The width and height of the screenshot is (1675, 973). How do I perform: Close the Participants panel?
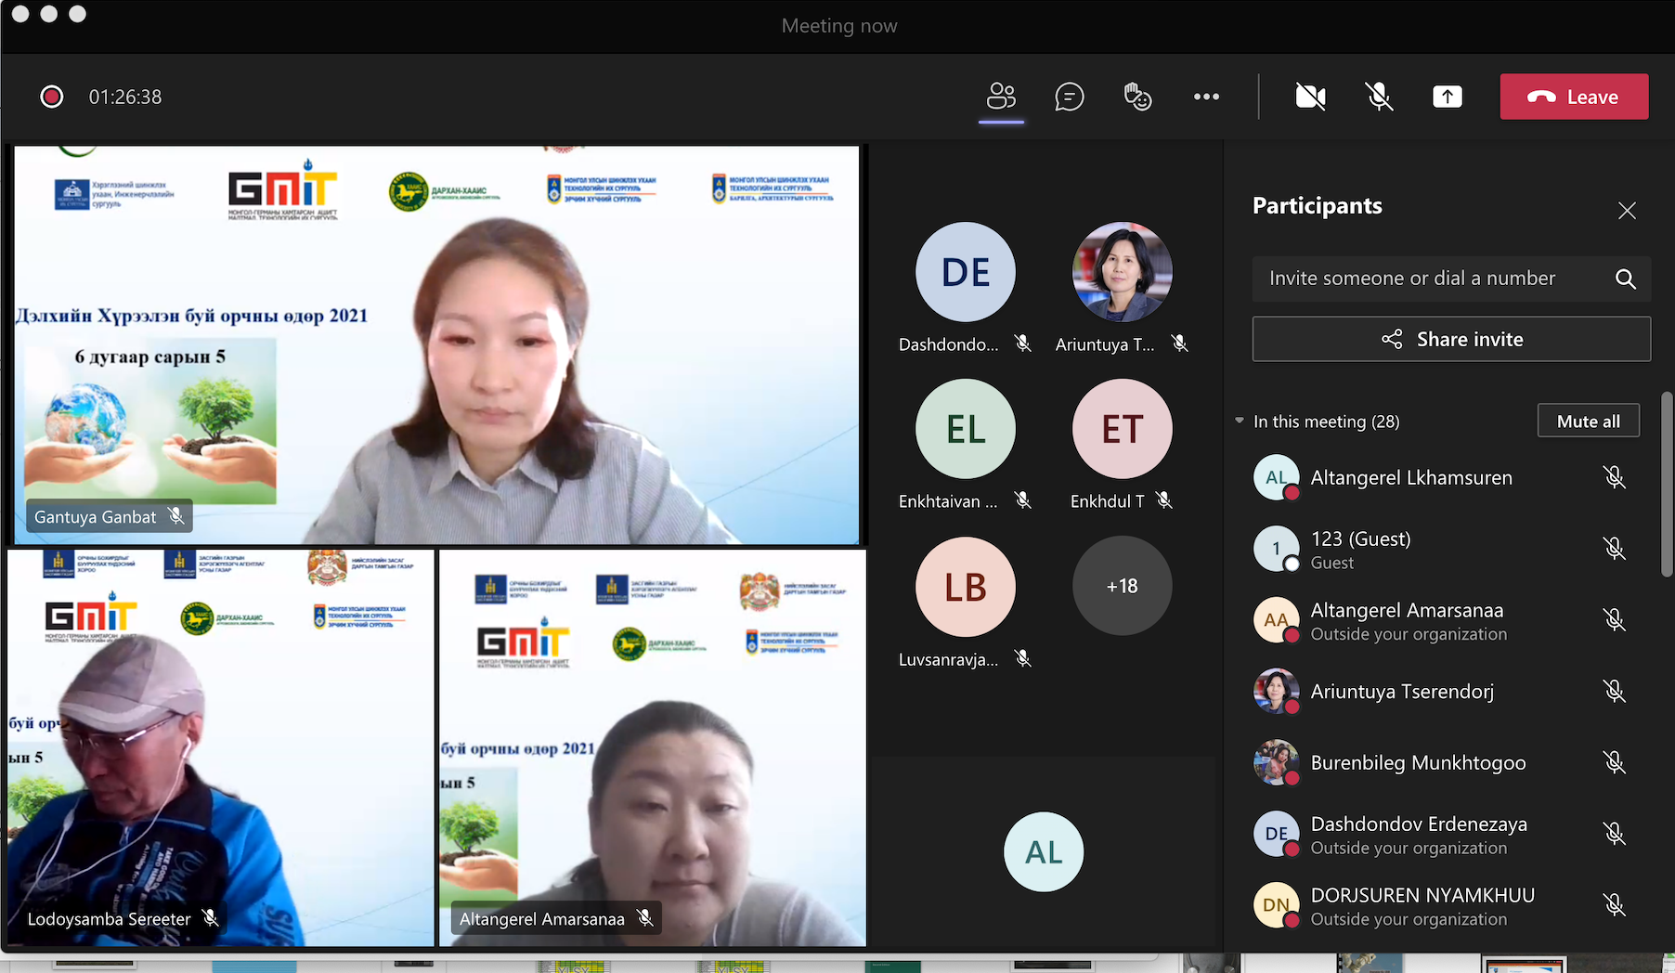[1627, 211]
